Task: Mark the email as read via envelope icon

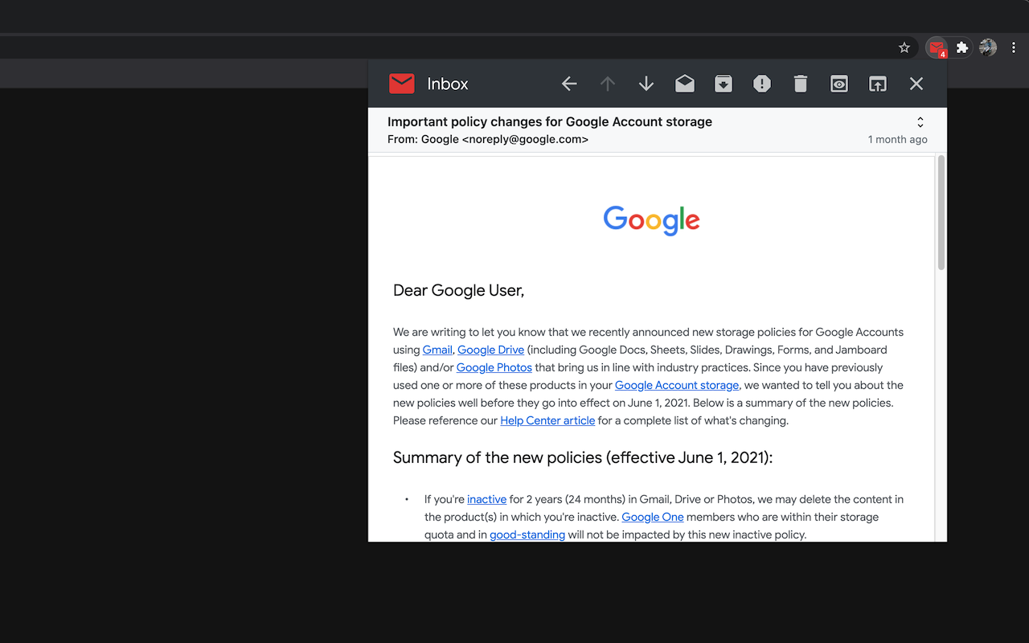Action: click(x=684, y=84)
